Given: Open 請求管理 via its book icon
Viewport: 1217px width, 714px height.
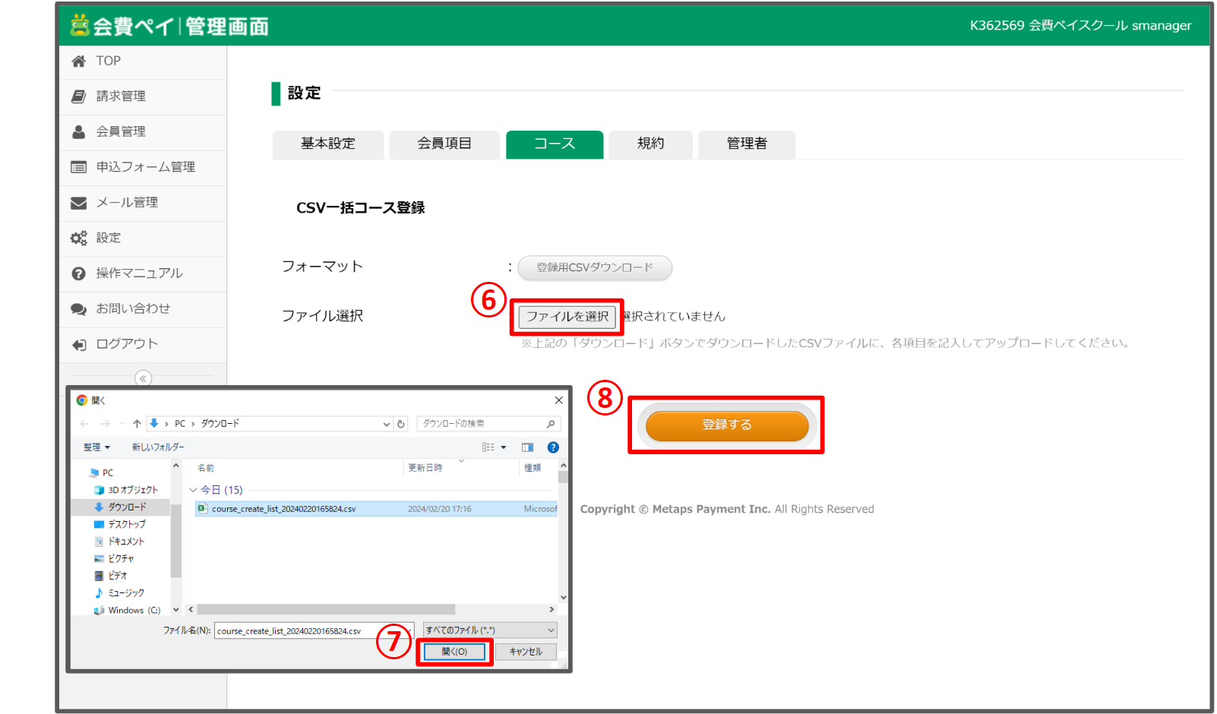Looking at the screenshot, I should (78, 96).
